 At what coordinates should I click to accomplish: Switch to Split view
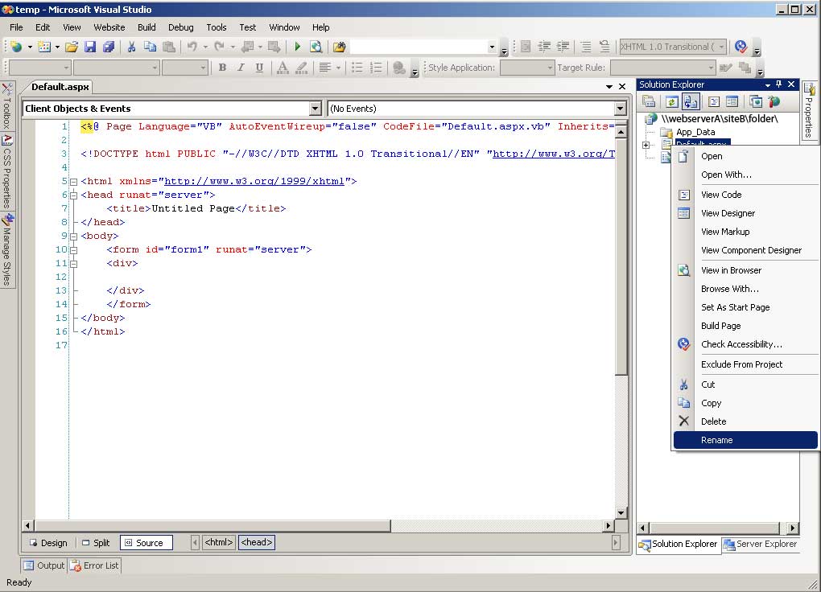95,543
